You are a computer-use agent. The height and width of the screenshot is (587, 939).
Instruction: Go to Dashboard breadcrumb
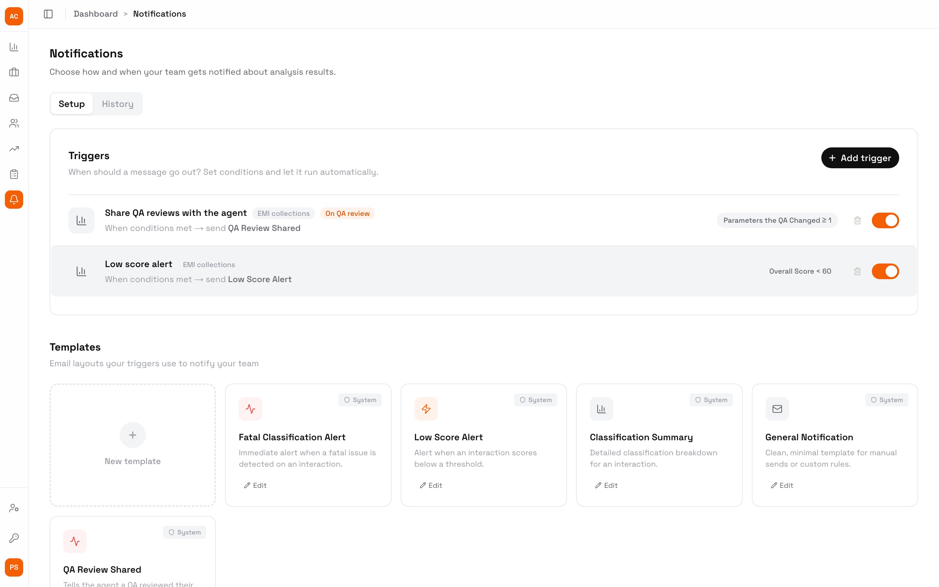pos(96,14)
